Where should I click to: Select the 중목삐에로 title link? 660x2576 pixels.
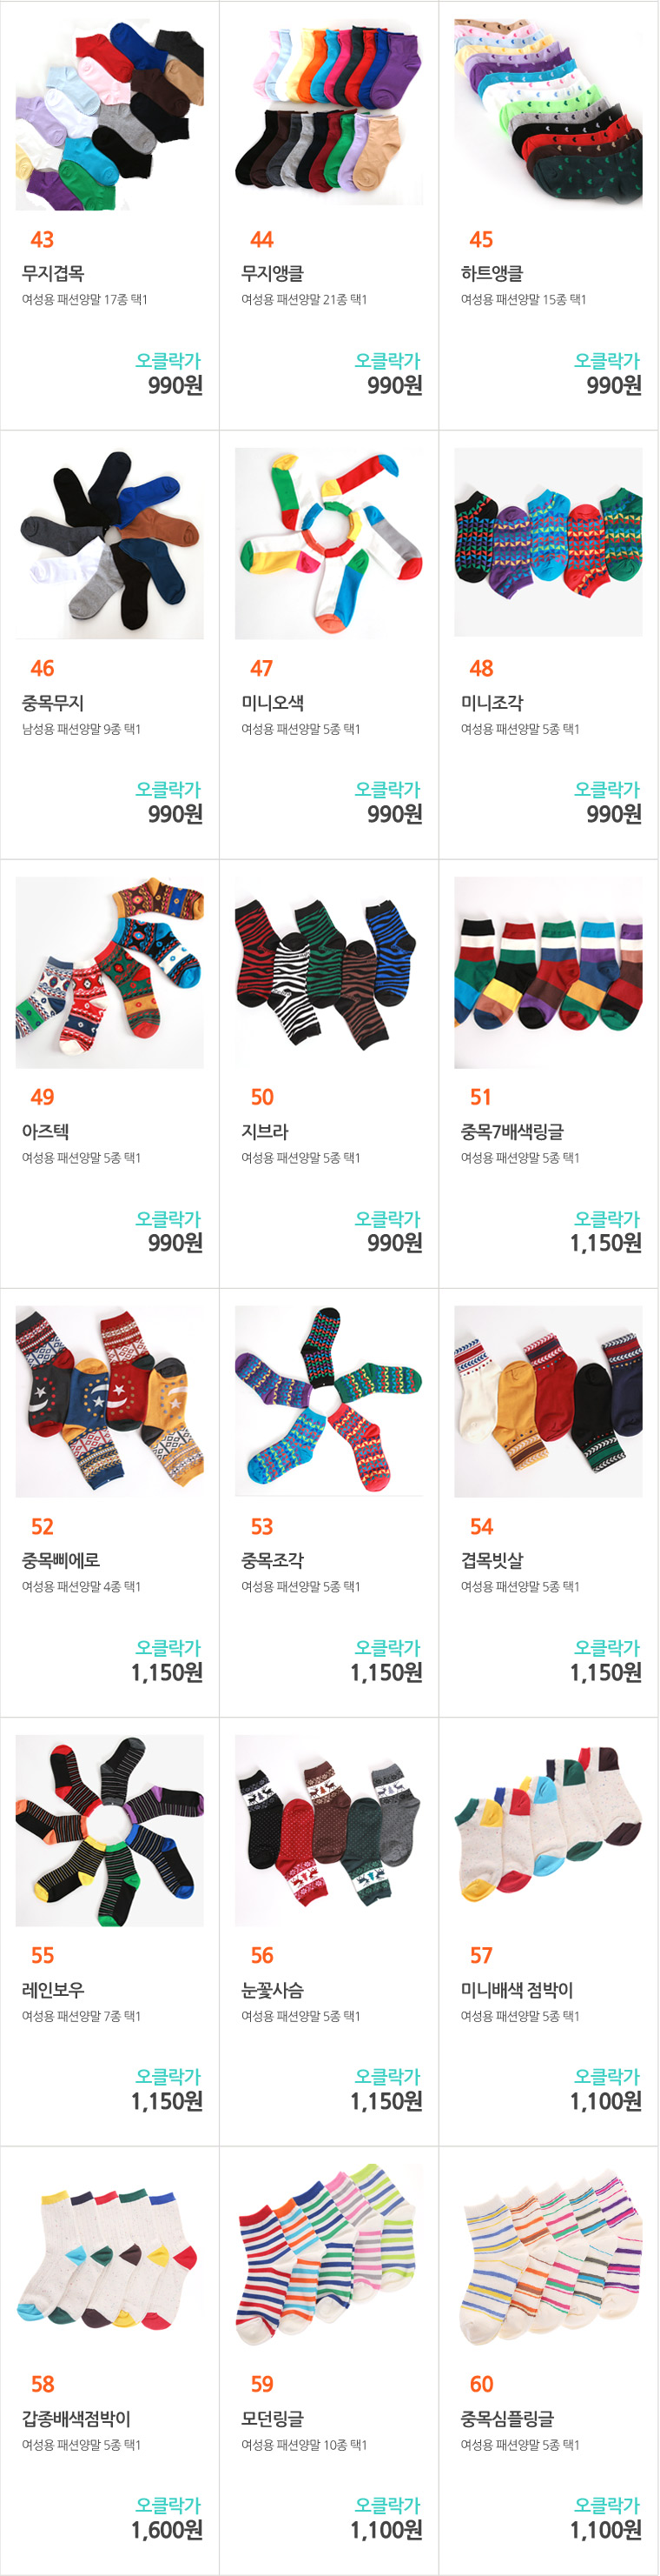tap(61, 1560)
